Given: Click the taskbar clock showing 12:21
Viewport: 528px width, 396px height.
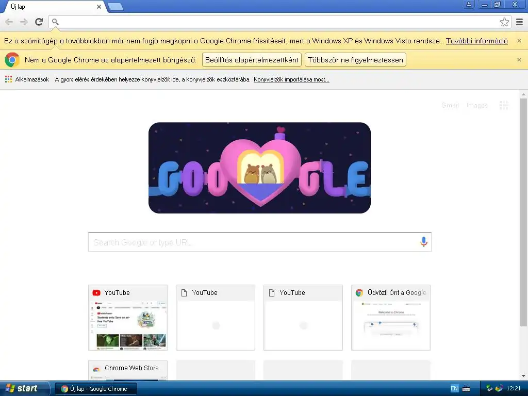Looking at the screenshot, I should (514, 389).
